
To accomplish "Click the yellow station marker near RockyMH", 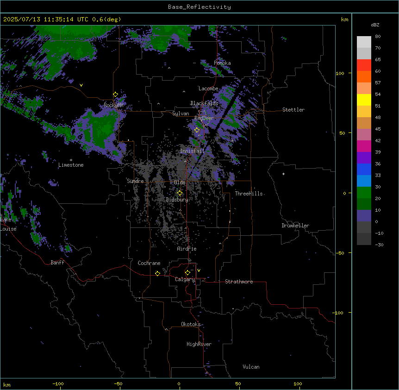I will tap(116, 94).
